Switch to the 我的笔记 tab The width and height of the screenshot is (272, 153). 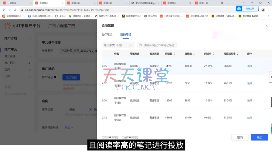pyautogui.click(x=125, y=35)
